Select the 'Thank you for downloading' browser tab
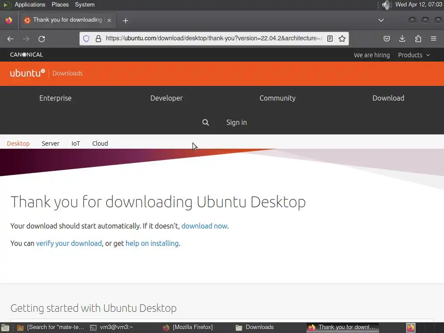 67,20
